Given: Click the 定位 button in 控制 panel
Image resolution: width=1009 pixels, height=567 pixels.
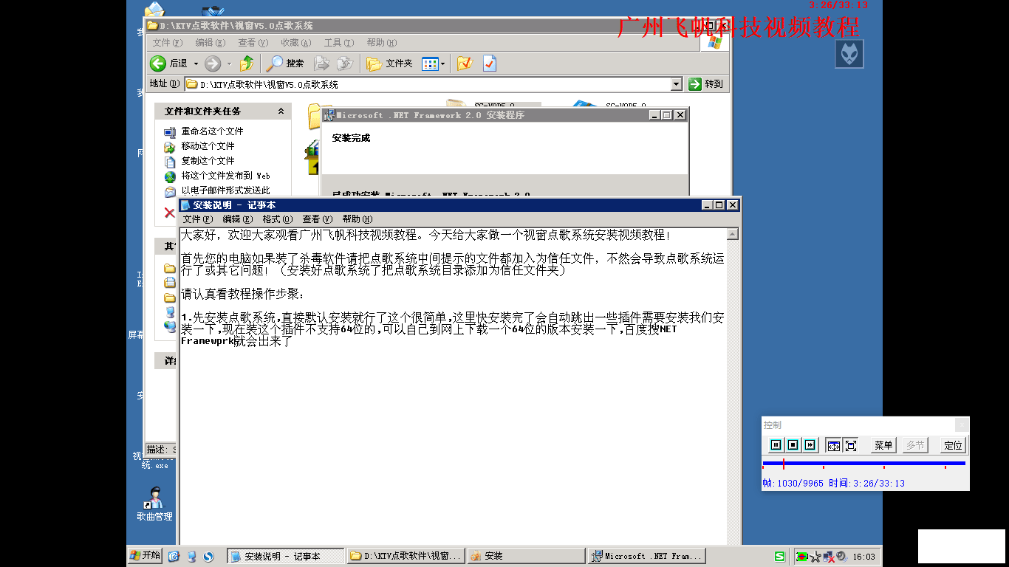Looking at the screenshot, I should [953, 445].
